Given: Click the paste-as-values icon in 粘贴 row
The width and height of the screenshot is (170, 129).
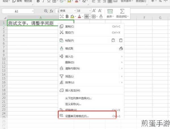Looking at the screenshot, I should click(113, 40).
